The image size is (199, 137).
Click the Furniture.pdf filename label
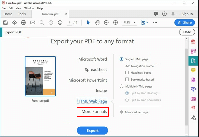(40, 101)
